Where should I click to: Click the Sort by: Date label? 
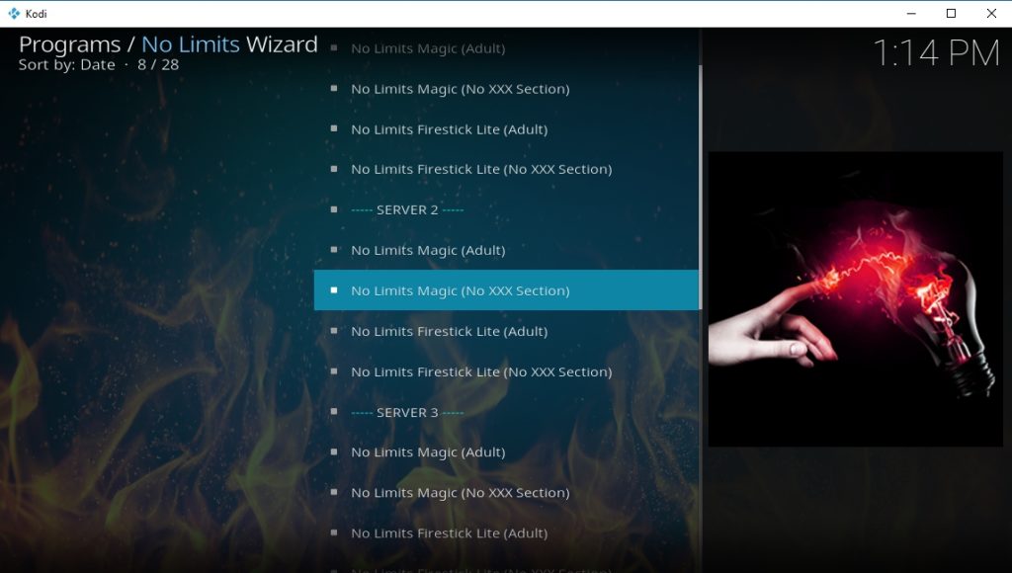click(x=67, y=64)
